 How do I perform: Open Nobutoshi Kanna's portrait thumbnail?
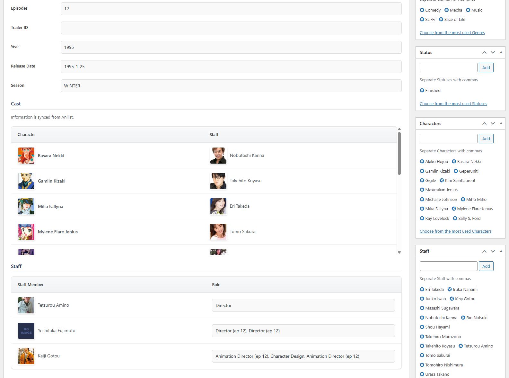click(x=218, y=156)
